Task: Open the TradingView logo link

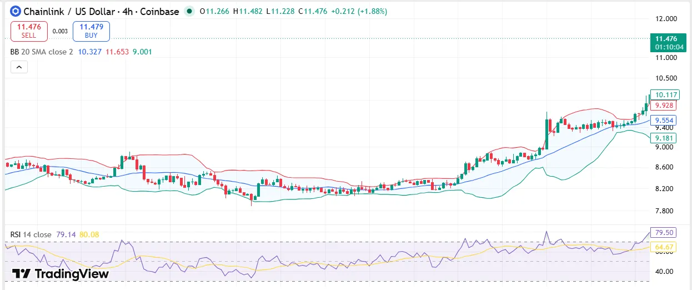Action: [60, 273]
